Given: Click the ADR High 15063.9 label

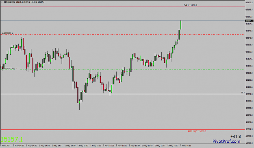Looking at the screenshot, I should 197,131.
